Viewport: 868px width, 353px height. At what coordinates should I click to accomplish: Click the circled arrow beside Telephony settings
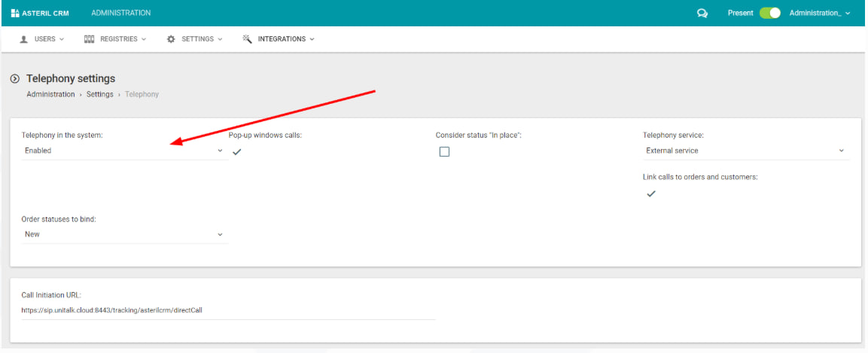[x=15, y=79]
